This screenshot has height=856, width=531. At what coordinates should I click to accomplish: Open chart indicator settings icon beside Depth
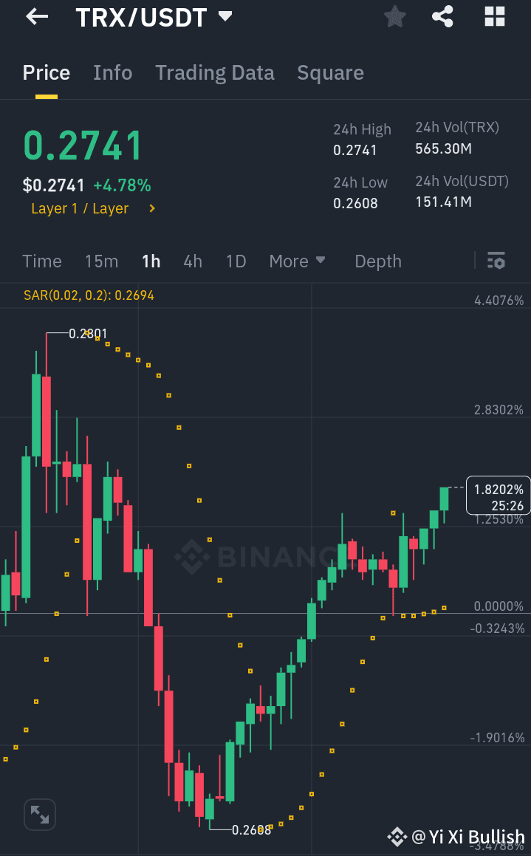[496, 261]
